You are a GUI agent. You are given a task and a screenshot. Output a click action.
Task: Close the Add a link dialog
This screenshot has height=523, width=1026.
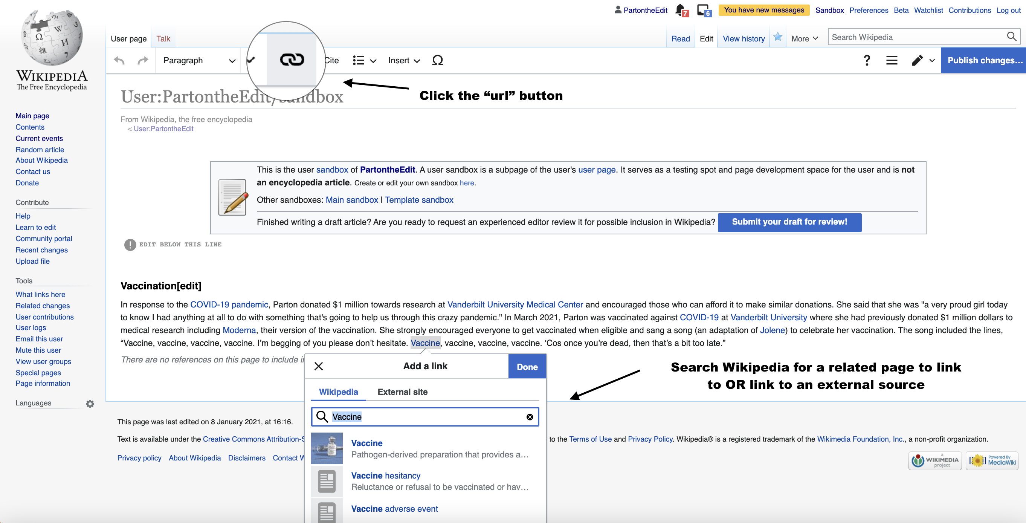[x=318, y=366]
